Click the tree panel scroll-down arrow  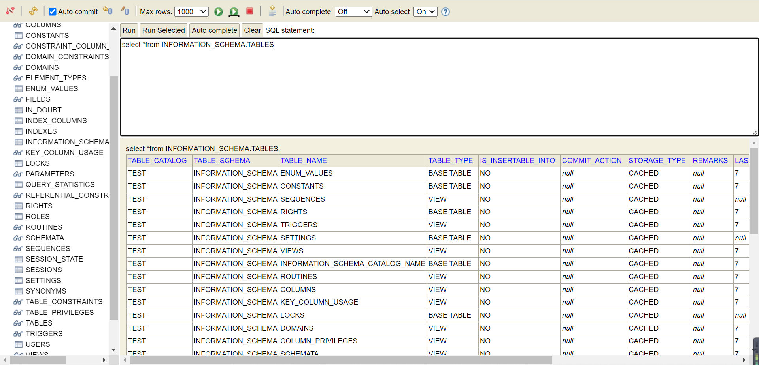(113, 350)
